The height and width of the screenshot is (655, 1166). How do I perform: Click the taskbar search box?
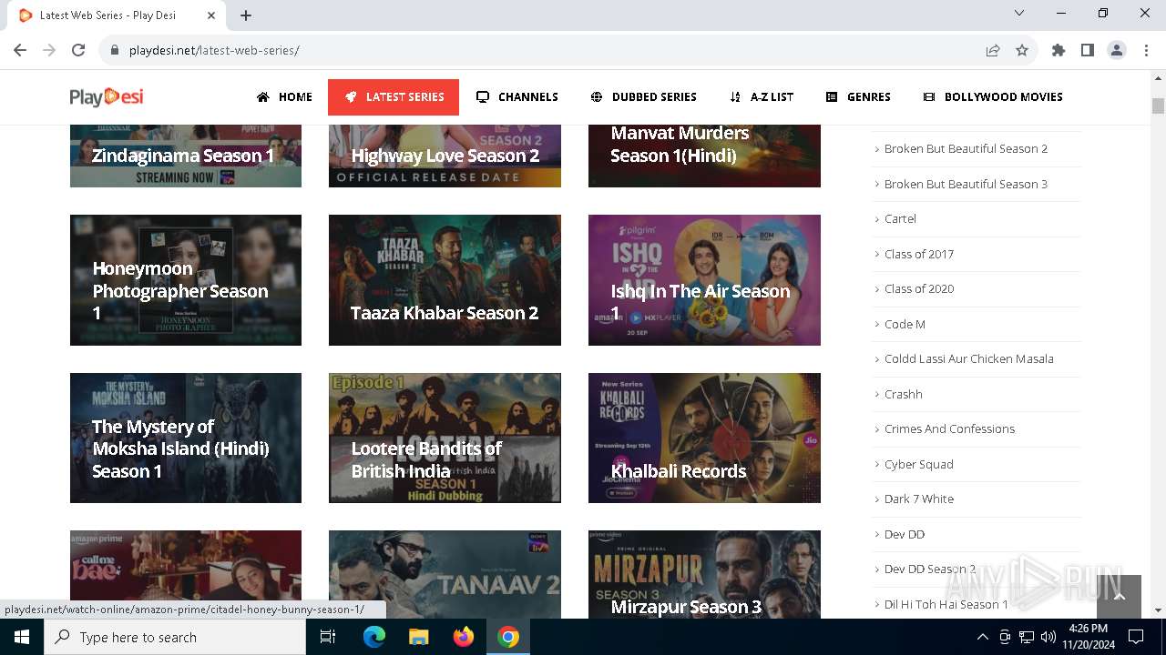[175, 637]
